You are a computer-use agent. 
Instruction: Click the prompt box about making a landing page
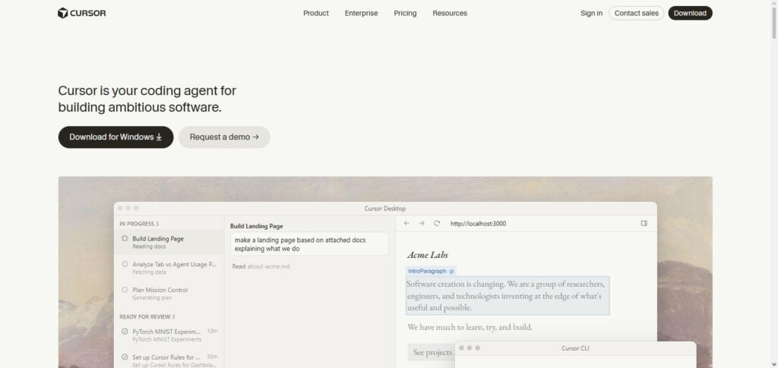coord(309,244)
